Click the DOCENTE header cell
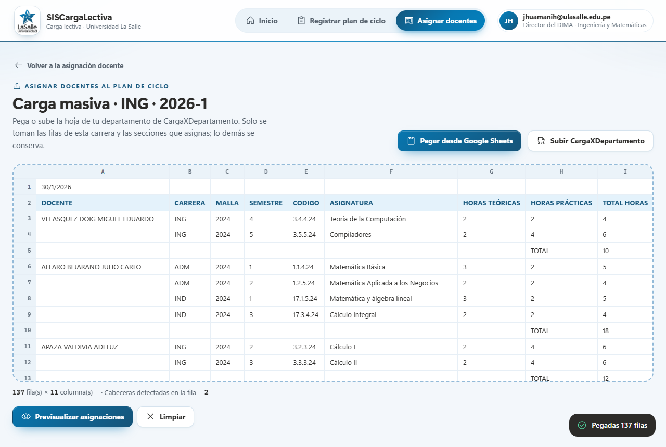 (103, 203)
